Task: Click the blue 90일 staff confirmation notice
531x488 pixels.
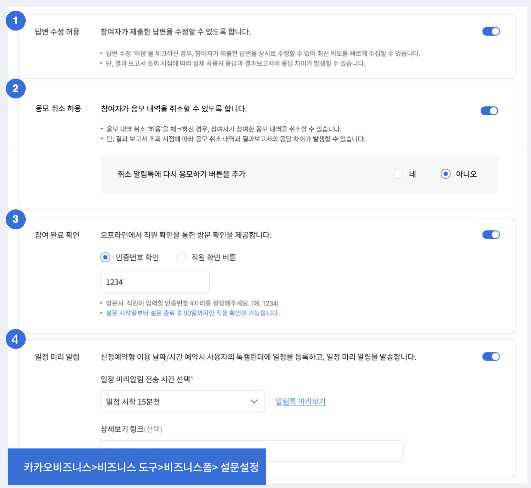Action: coord(192,313)
